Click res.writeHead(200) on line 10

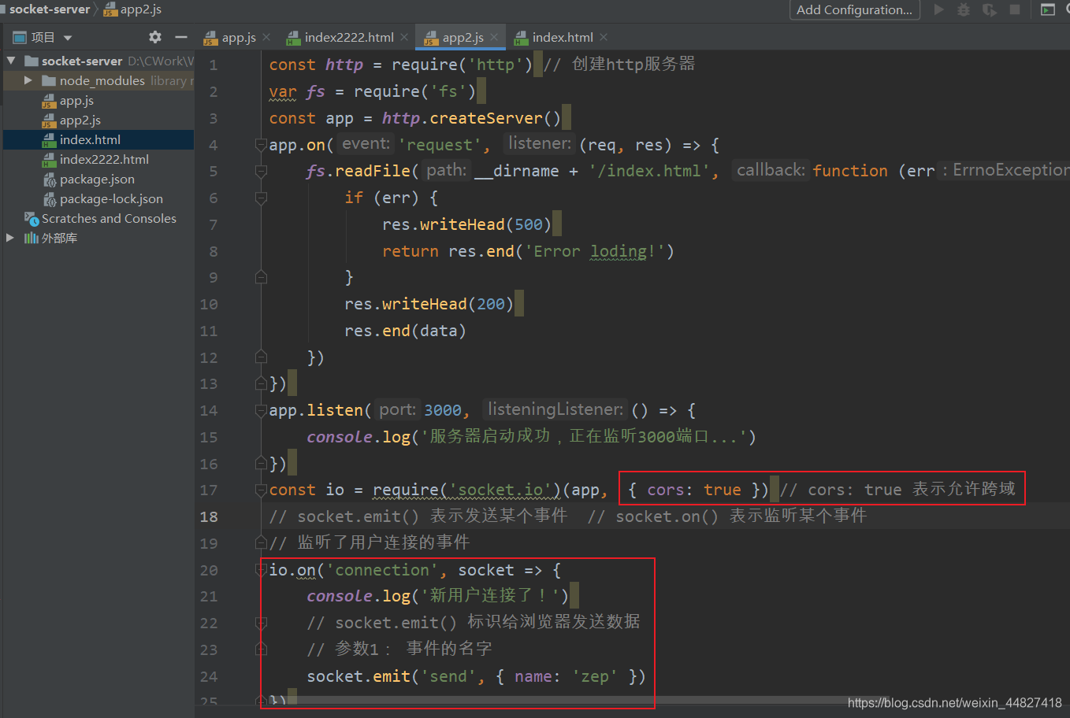(x=429, y=304)
